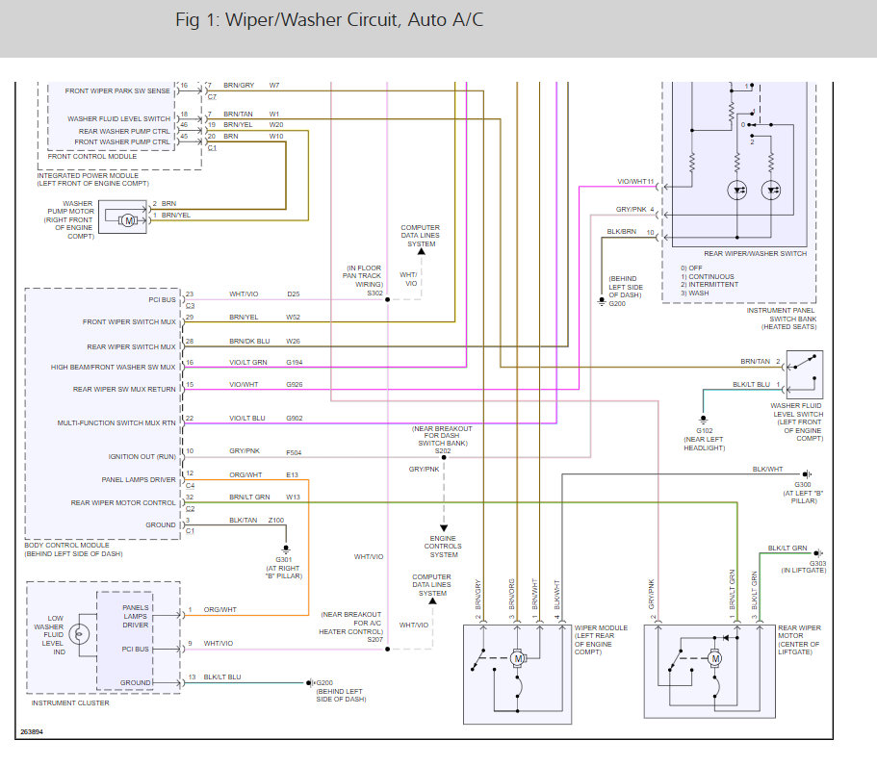The width and height of the screenshot is (877, 766).
Task: Click the low washer fluid level indicator lamp symbol
Action: 79,634
